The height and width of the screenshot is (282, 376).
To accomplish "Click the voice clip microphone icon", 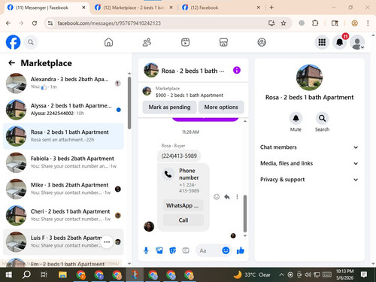I will [x=146, y=250].
